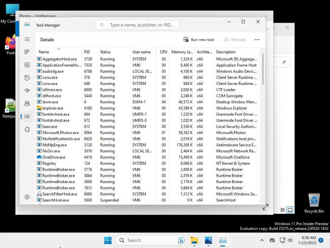330x248 pixels.
Task: Focus the process search field
Action: pyautogui.click(x=137, y=25)
